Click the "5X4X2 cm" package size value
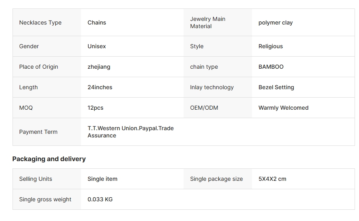The height and width of the screenshot is (221, 359). 272,179
